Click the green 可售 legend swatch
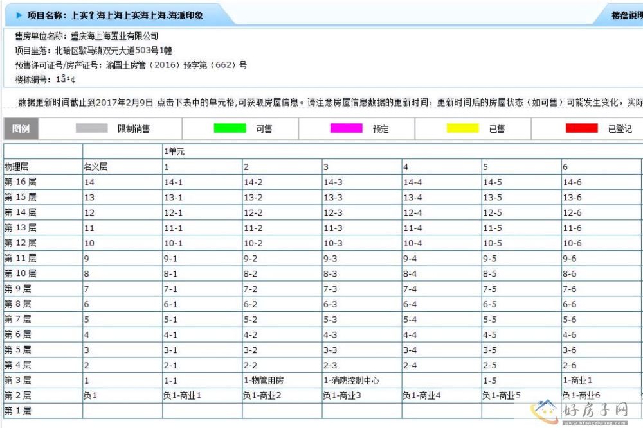This screenshot has width=643, height=428. pyautogui.click(x=230, y=128)
